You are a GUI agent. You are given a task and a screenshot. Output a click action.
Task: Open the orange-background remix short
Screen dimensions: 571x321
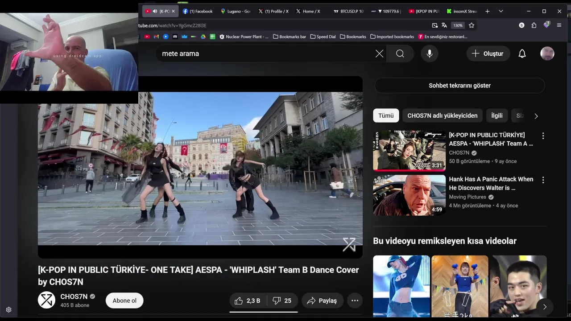460,286
